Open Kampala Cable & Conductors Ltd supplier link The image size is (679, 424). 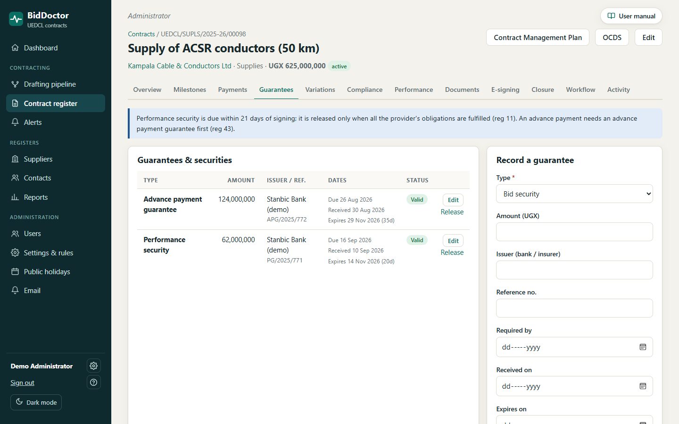180,66
